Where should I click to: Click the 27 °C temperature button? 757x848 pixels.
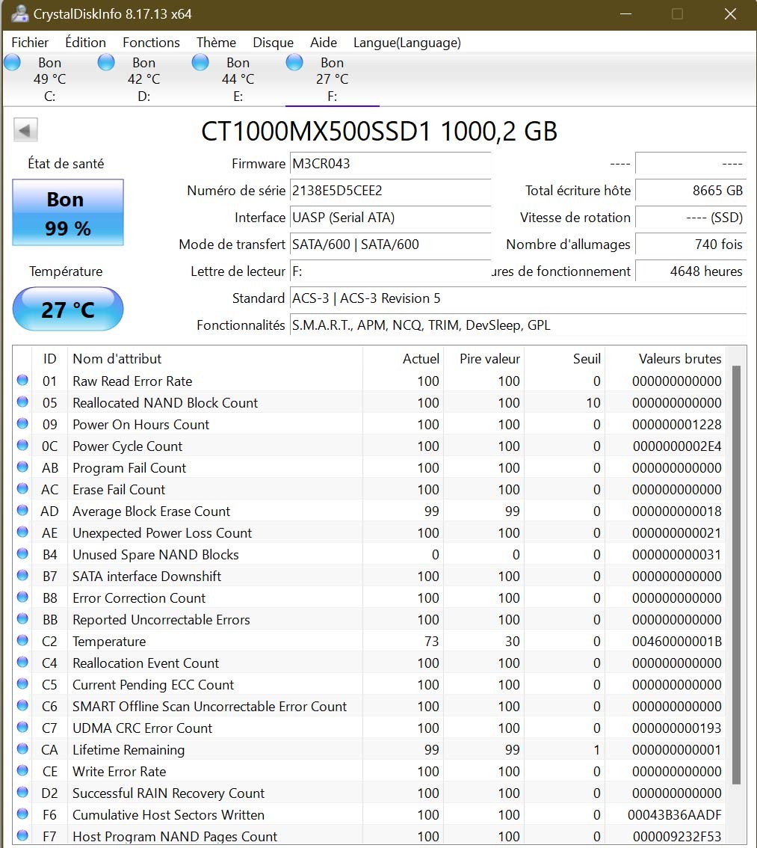68,309
